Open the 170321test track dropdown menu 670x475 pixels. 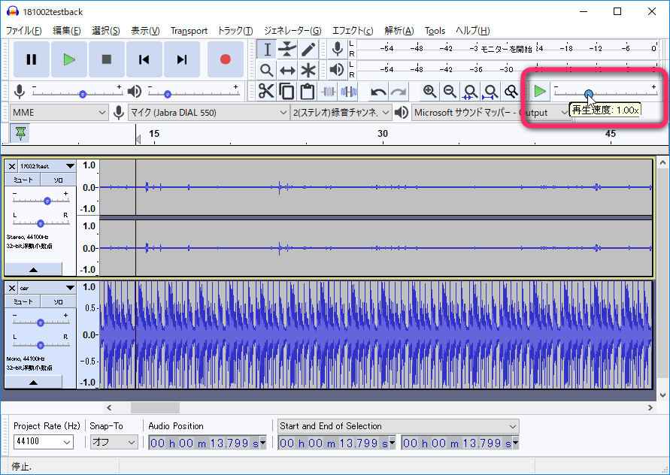[70, 166]
